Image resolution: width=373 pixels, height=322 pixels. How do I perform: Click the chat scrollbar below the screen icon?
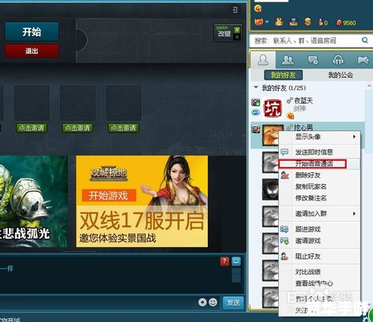(236, 275)
